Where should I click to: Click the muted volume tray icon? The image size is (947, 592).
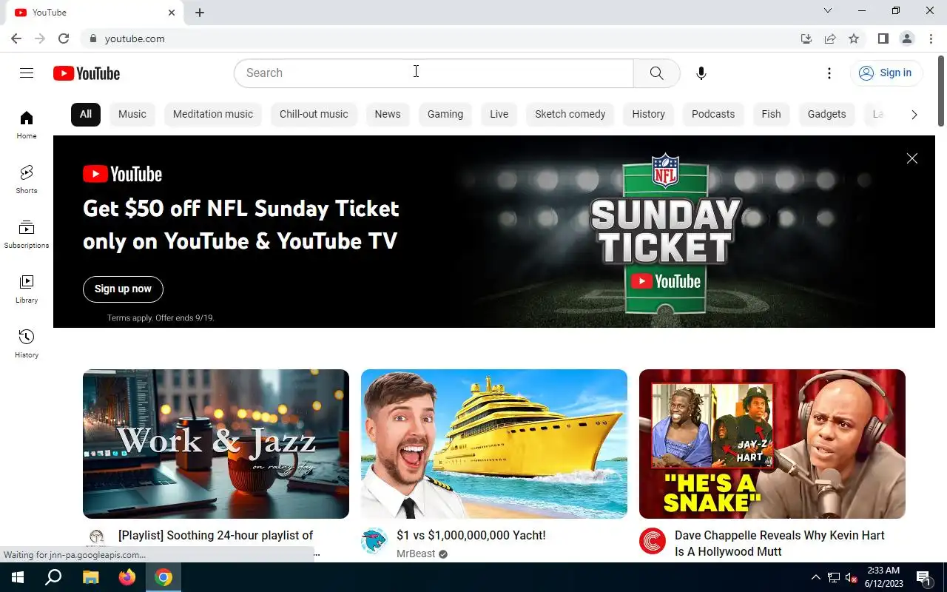point(850,577)
